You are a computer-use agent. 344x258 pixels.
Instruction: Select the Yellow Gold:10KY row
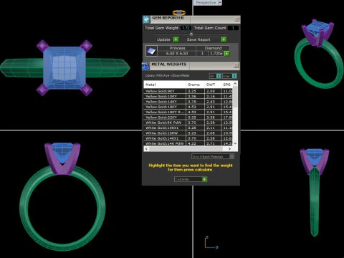(188, 96)
